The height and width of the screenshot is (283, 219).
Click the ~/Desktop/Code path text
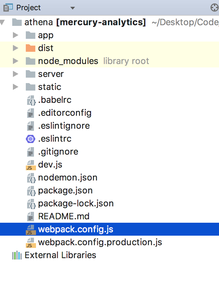click(x=185, y=22)
